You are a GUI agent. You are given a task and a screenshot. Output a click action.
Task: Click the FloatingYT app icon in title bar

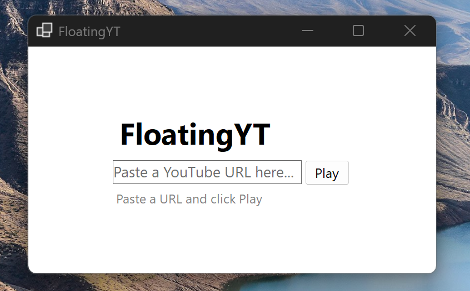44,30
